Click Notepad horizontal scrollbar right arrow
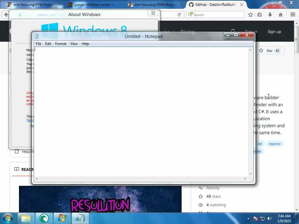 click(245, 179)
